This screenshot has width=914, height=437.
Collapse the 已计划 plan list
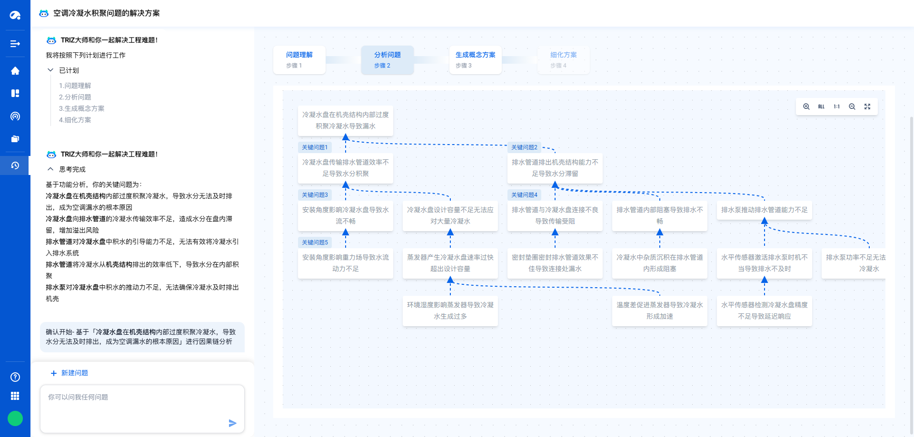[x=50, y=70]
